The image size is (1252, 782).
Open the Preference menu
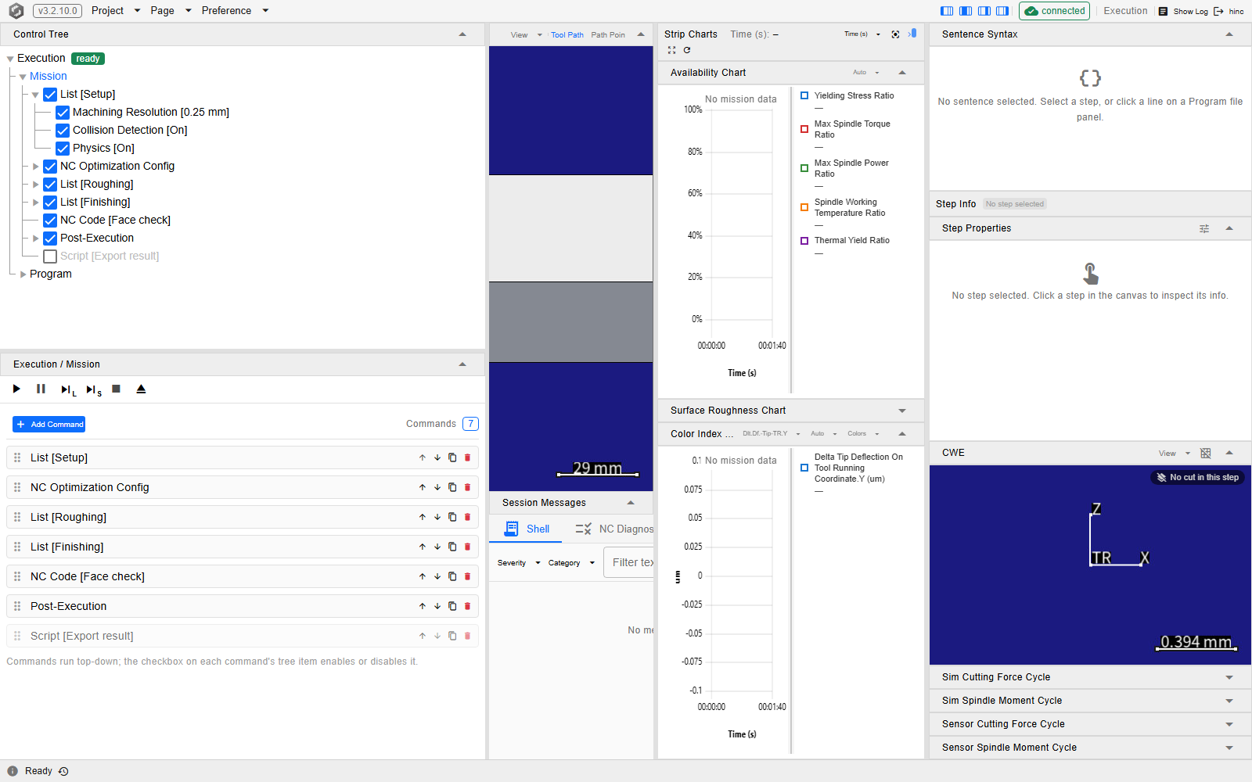235,11
